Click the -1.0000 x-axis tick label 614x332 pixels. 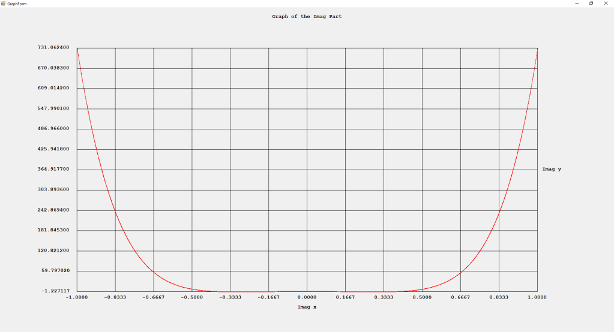tap(76, 297)
